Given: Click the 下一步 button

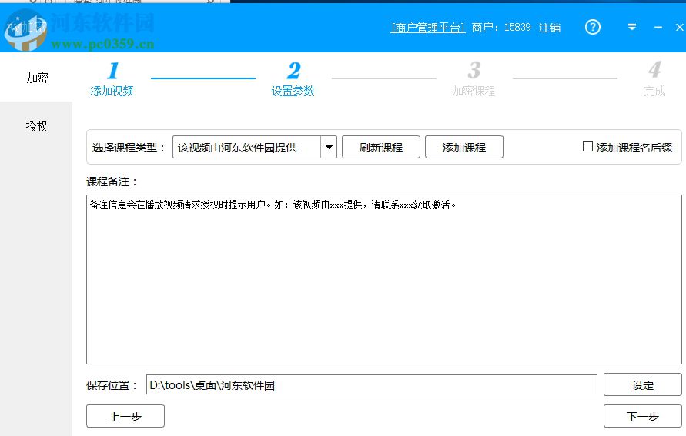Looking at the screenshot, I should tap(642, 416).
